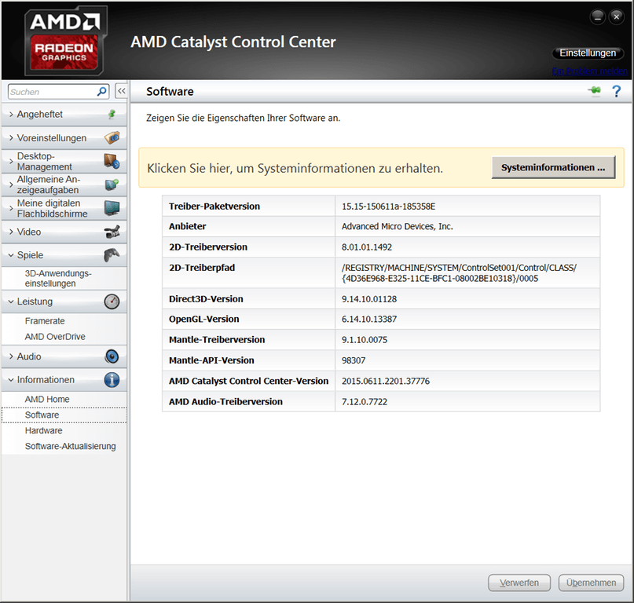Image resolution: width=634 pixels, height=603 pixels.
Task: Open the AMD OverDrive page
Action: (x=55, y=337)
